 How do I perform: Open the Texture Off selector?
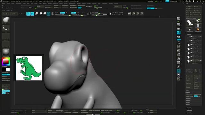(x=6, y=45)
